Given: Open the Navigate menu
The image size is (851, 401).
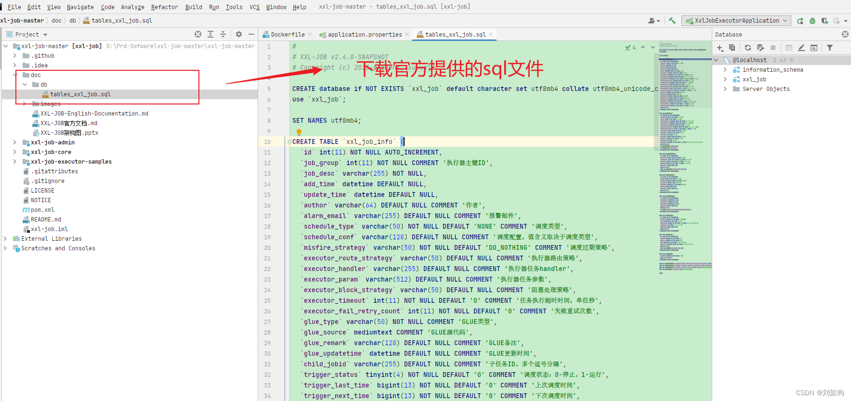Looking at the screenshot, I should pos(80,7).
